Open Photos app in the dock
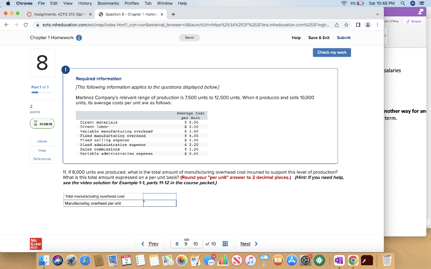 coord(181,260)
